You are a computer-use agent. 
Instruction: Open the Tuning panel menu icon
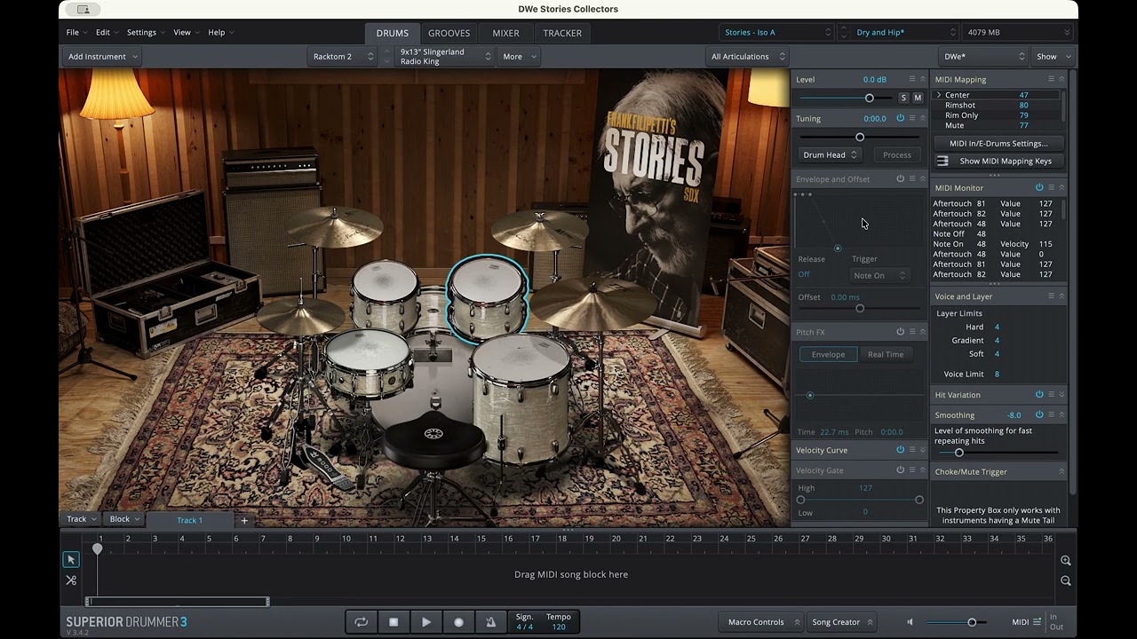tap(911, 118)
